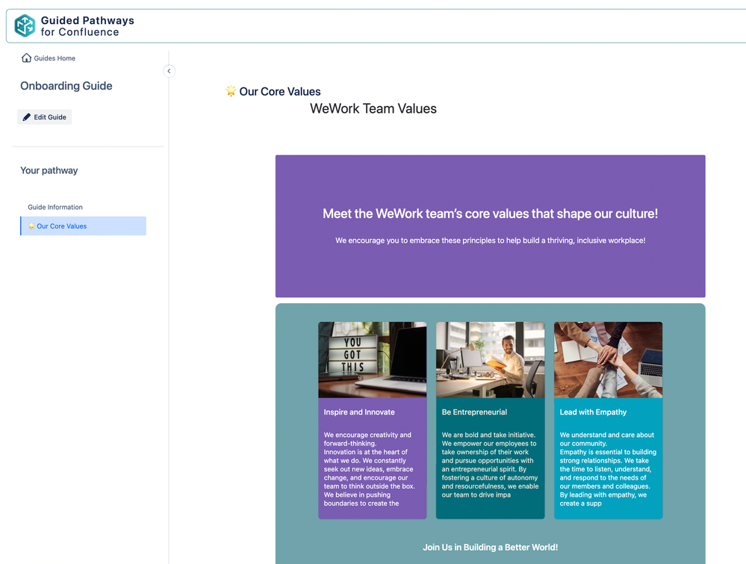
Task: Click the Our Core Values page title
Action: coord(280,91)
